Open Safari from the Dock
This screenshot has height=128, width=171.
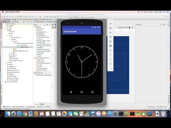tap(19, 114)
